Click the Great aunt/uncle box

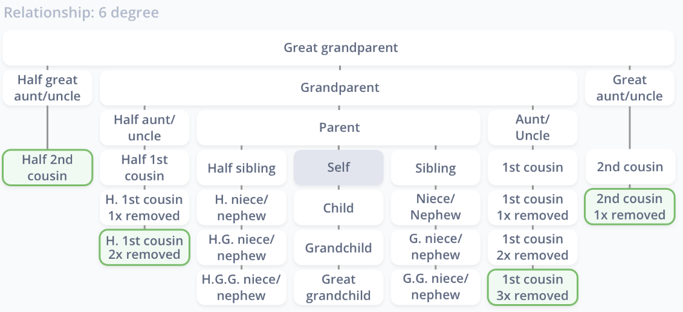629,88
